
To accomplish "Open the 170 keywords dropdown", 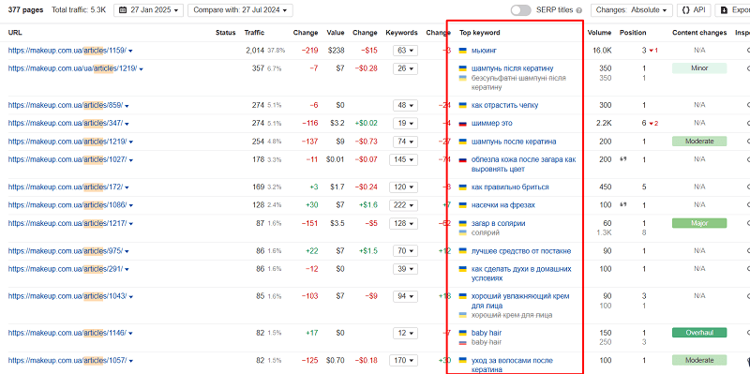I will pos(404,360).
